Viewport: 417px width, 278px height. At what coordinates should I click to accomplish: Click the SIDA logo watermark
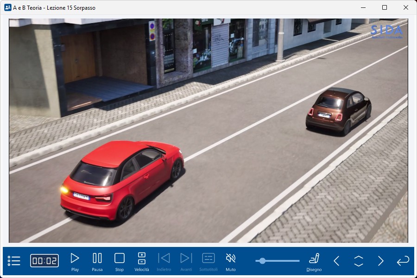pyautogui.click(x=386, y=32)
